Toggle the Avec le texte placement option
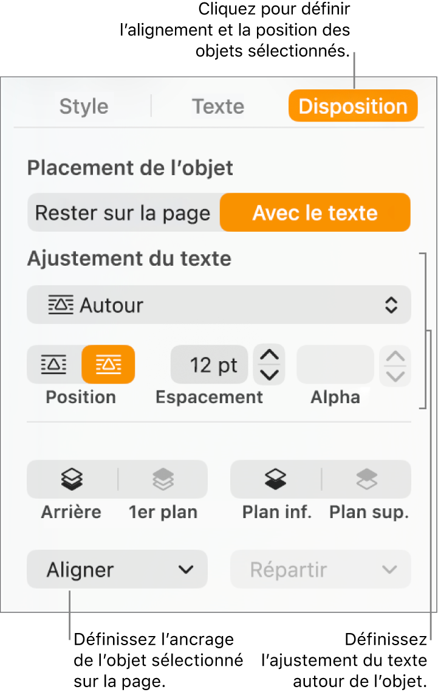438x692 pixels. tap(315, 212)
